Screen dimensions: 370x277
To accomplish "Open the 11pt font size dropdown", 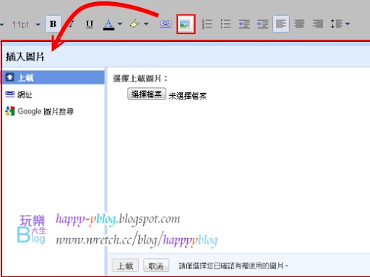I will pyautogui.click(x=38, y=25).
